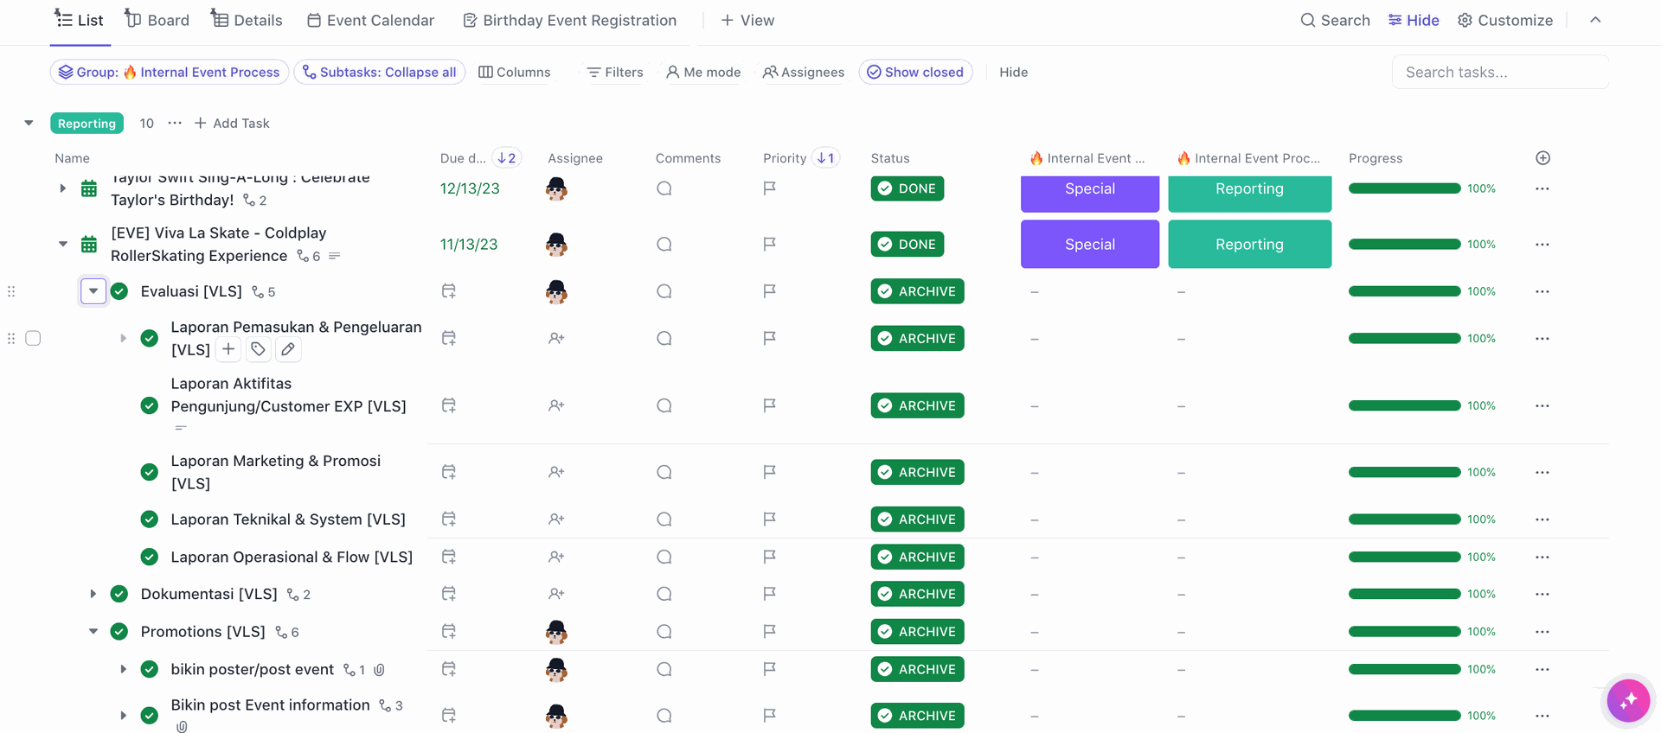Screen dimensions: 1661x733
Task: Open attachment on bikin poster/post event
Action: tap(379, 670)
